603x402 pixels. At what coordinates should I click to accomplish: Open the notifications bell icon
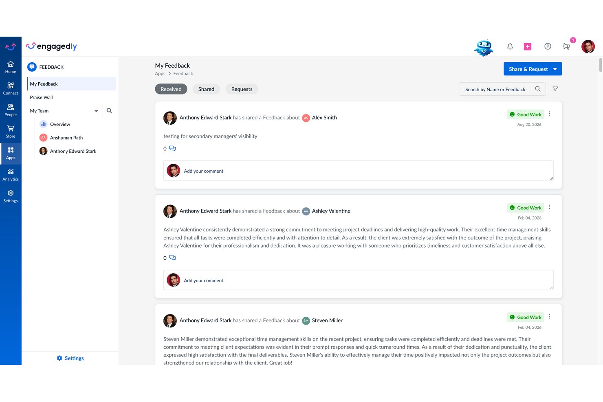(510, 46)
